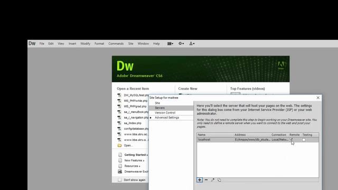
Task: Click the Connection column header
Action: click(279, 135)
